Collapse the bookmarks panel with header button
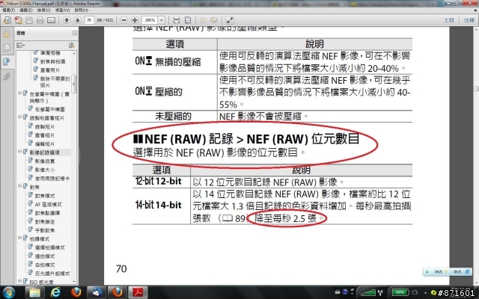 coord(75,33)
